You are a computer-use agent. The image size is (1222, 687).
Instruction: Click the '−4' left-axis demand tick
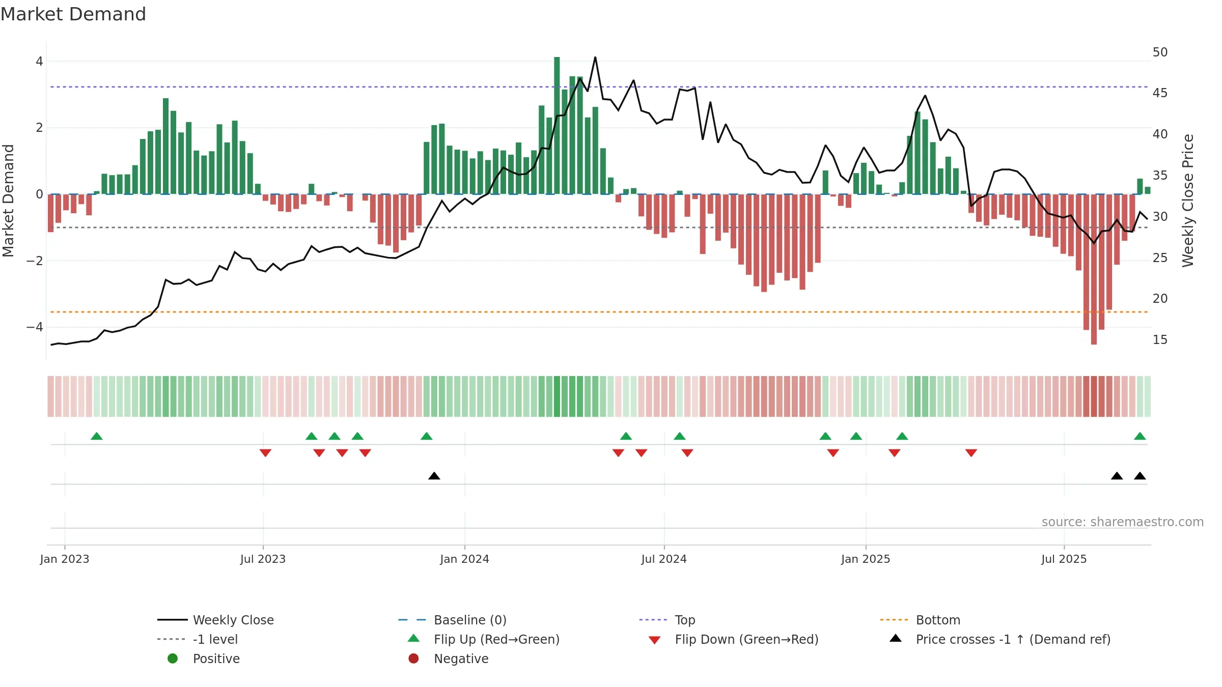(x=35, y=327)
